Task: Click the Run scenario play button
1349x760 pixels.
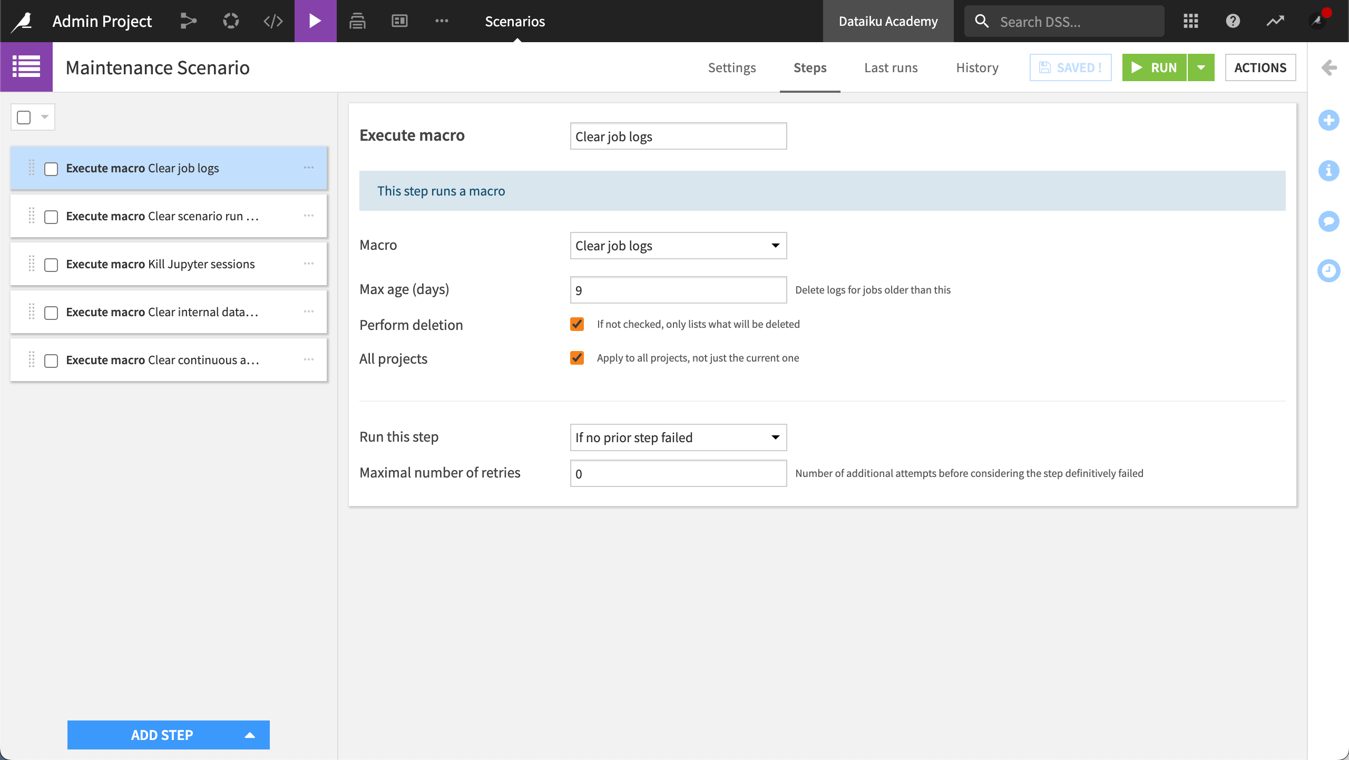Action: tap(1155, 67)
